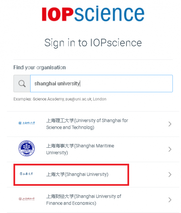Click the Shanghai Maritime University round emblem

click(x=27, y=148)
